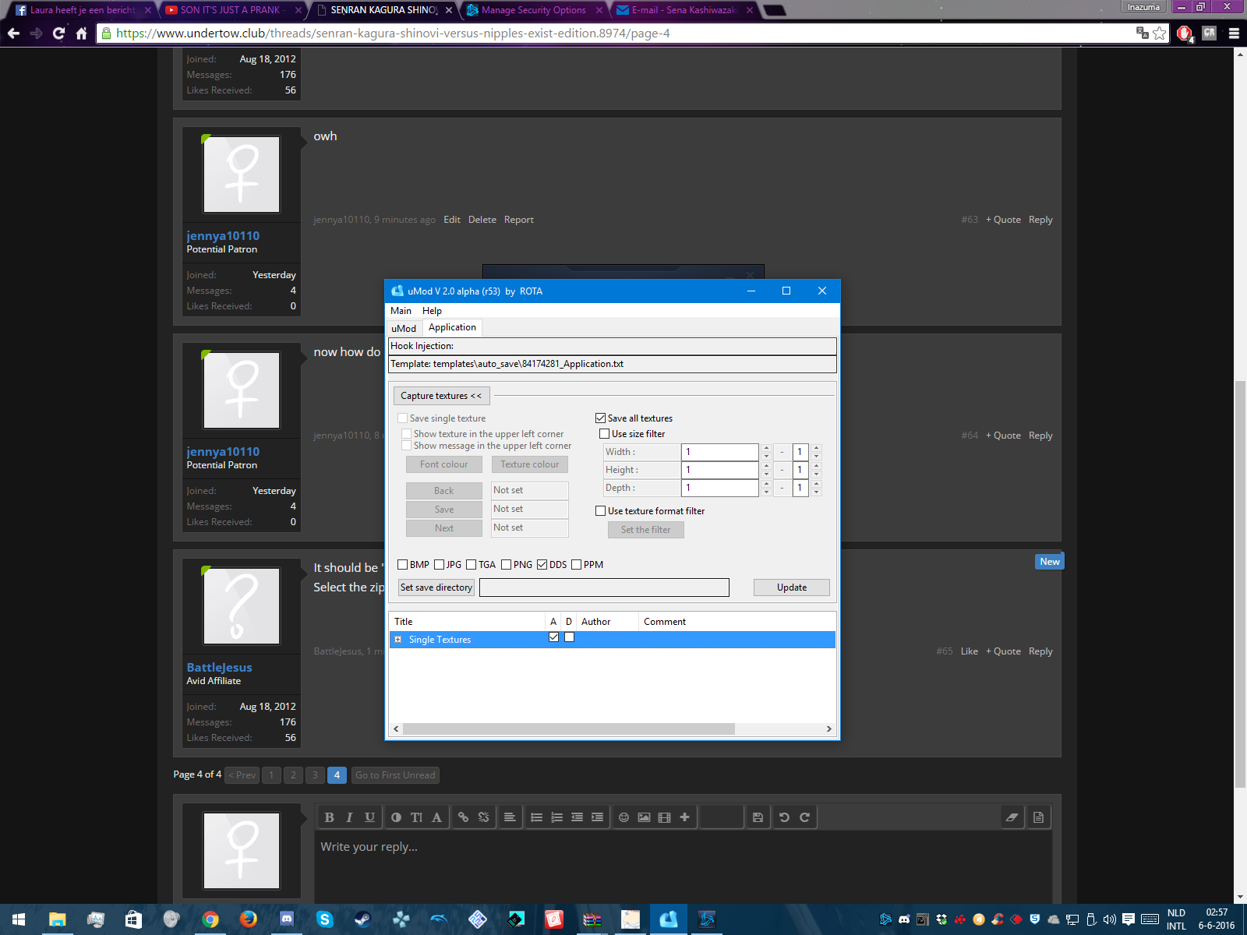Collapse the Capture textures section
Image resolution: width=1247 pixels, height=935 pixels.
(x=441, y=396)
